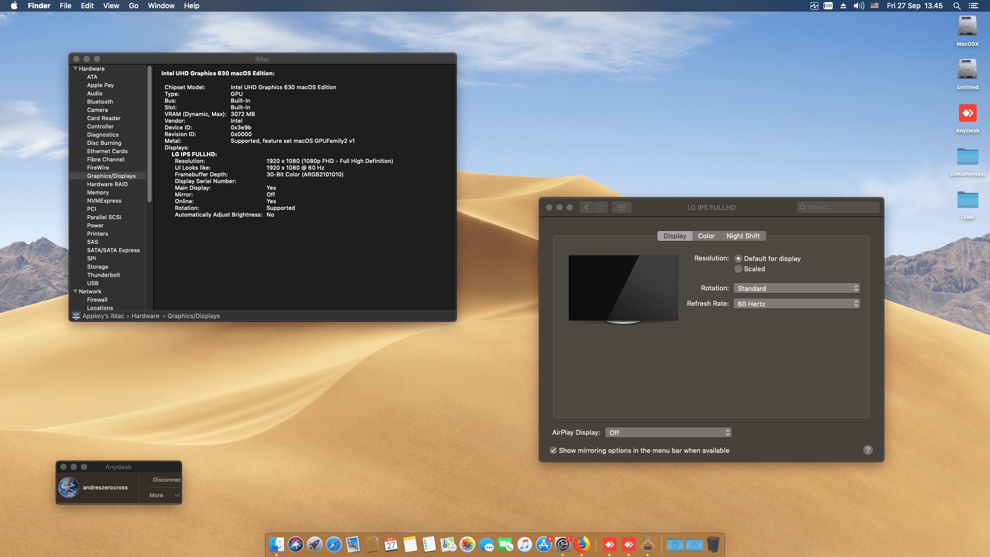Open the US flag input menu
990x557 pixels.
click(874, 6)
